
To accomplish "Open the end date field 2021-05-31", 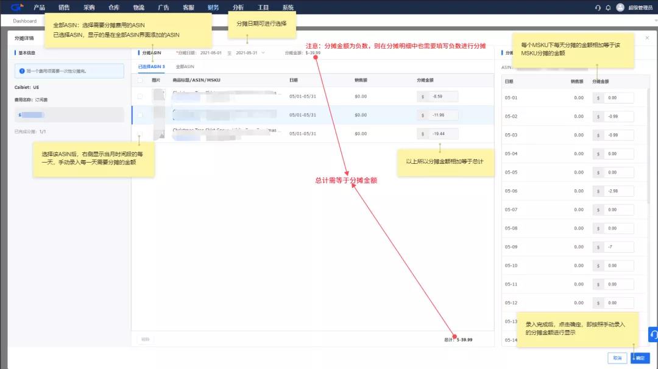I will pyautogui.click(x=246, y=53).
